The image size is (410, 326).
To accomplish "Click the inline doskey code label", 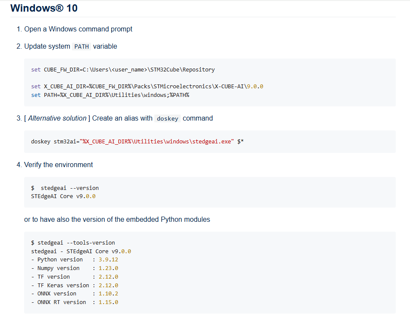I will 168,118.
